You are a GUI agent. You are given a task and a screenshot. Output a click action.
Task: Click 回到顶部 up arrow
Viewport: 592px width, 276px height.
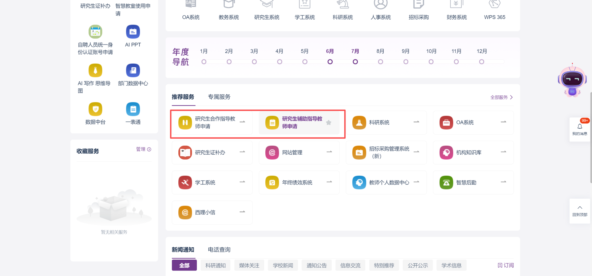point(580,208)
